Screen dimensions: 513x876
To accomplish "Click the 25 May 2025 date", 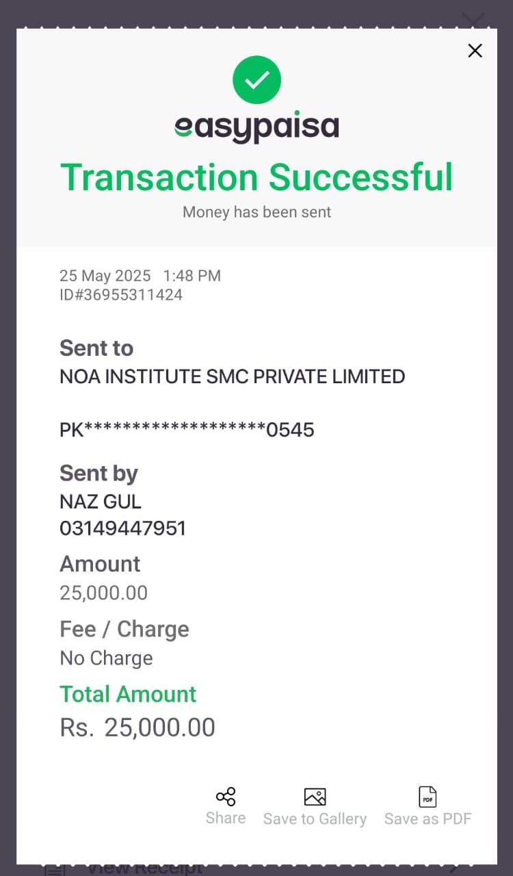I will point(105,276).
